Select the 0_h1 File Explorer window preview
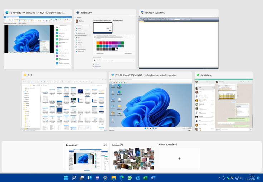The image size is (263, 182). (x=64, y=101)
